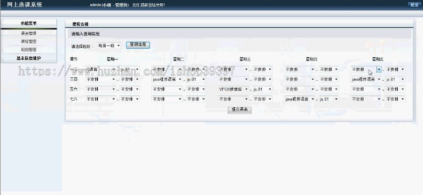
Task: Open Friday 三四 js.01 room dropdown
Action: click(395, 79)
